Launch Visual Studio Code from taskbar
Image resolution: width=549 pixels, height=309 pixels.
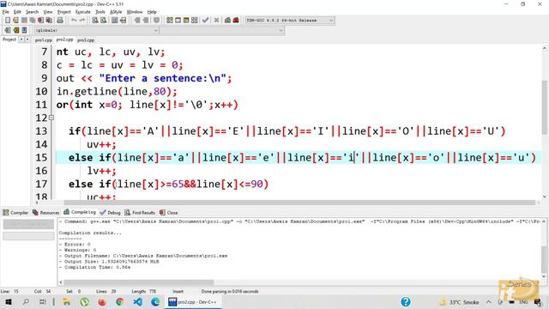coord(137,301)
